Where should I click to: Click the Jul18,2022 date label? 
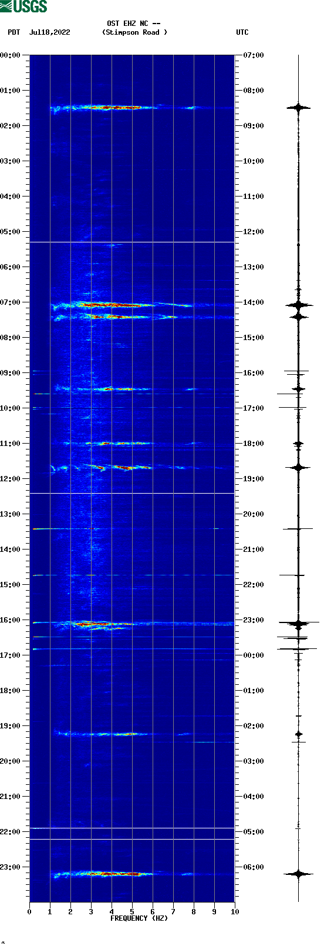tap(49, 32)
